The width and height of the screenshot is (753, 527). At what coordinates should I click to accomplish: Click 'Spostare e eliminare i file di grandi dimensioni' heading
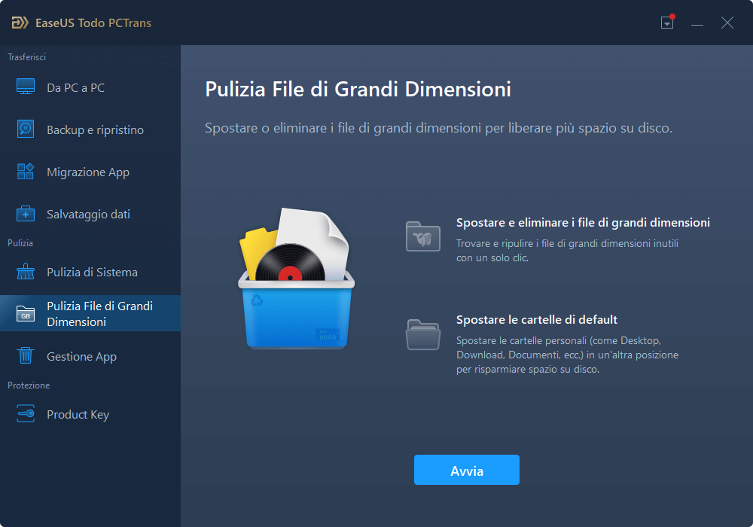click(x=583, y=223)
